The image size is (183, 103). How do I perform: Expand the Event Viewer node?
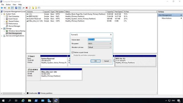pos(4,19)
